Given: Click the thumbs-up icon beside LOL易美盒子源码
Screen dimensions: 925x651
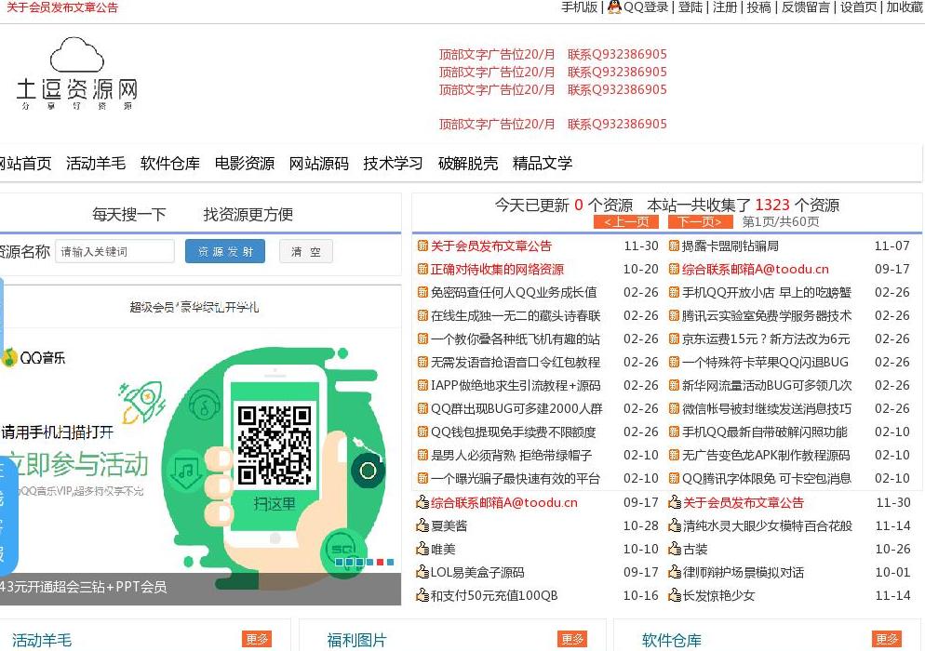Looking at the screenshot, I should coord(422,572).
